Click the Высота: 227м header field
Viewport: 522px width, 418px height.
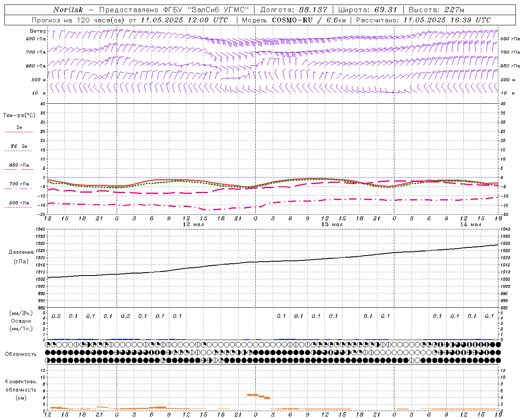pyautogui.click(x=436, y=10)
